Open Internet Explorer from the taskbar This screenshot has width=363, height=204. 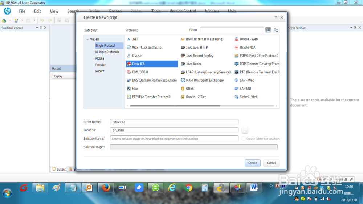pyautogui.click(x=172, y=188)
